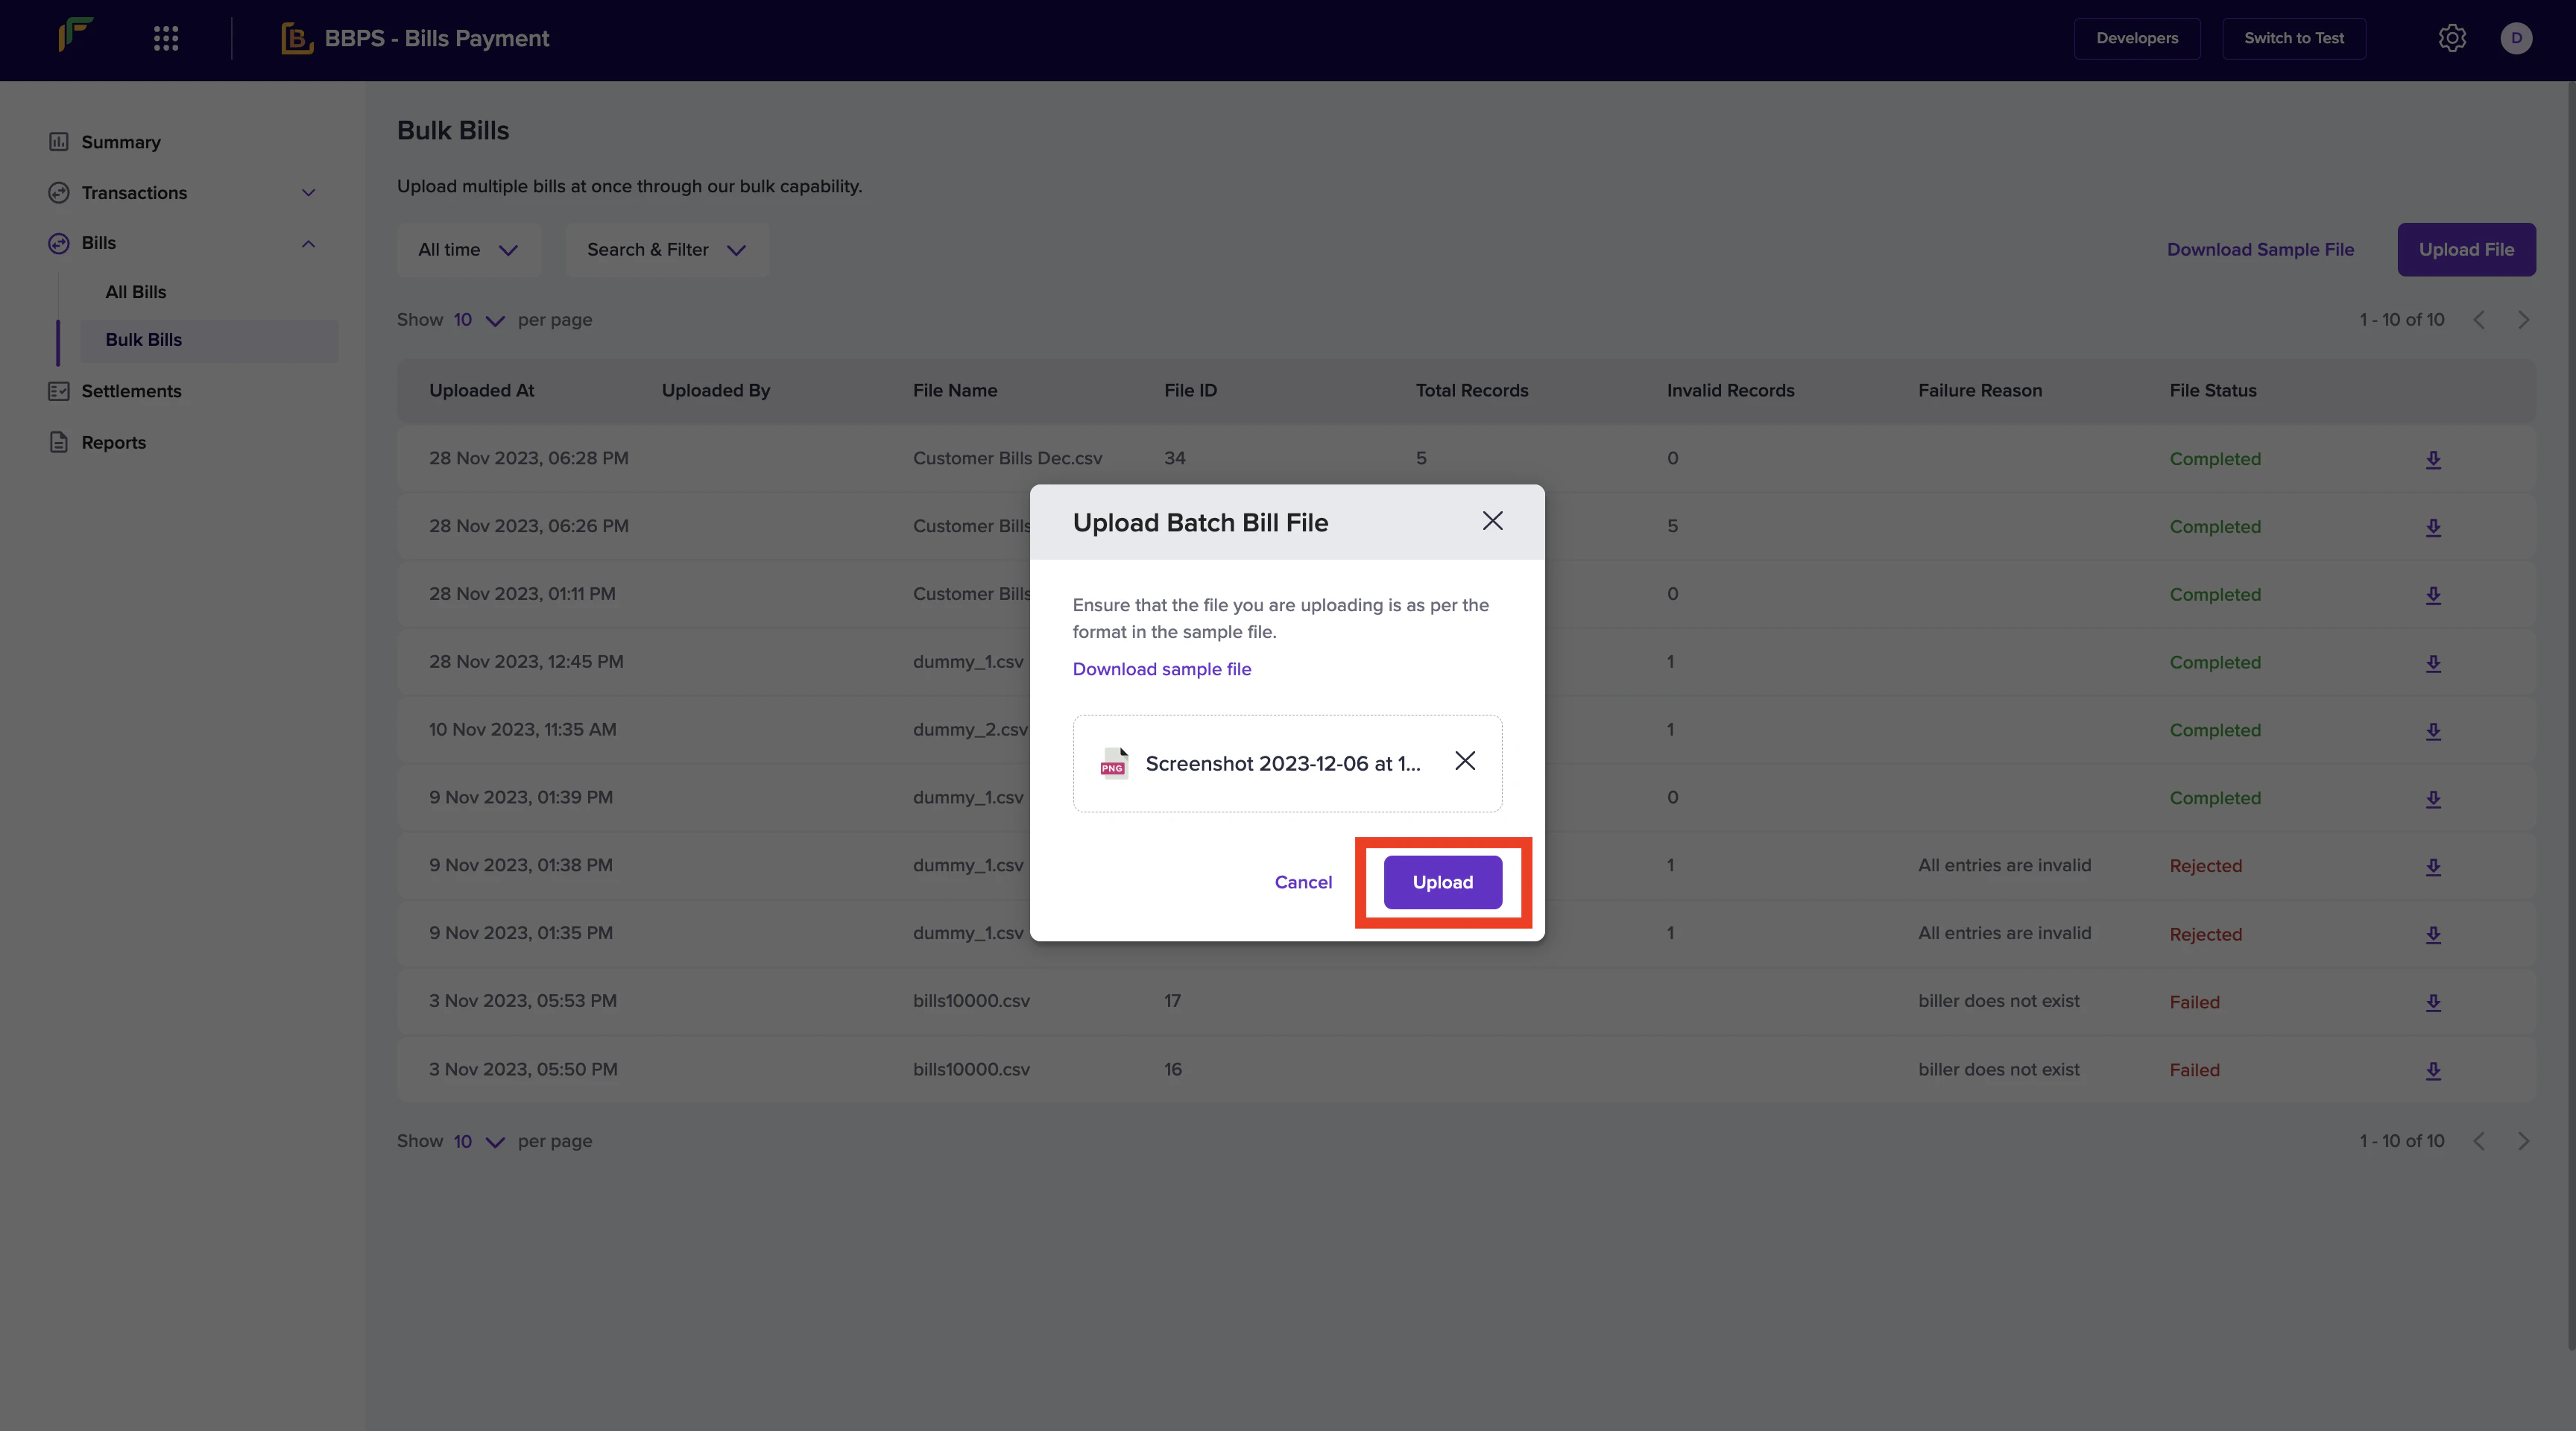Close the Upload Batch Bill File dialog
This screenshot has height=1431, width=2576.
[x=1492, y=521]
